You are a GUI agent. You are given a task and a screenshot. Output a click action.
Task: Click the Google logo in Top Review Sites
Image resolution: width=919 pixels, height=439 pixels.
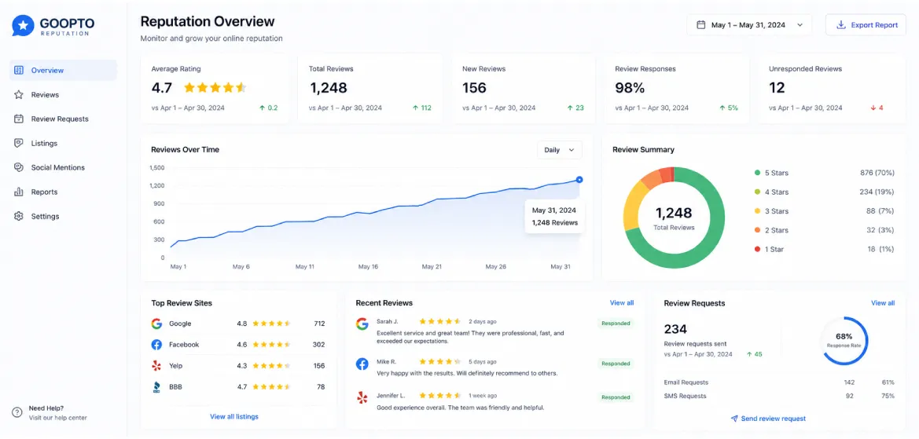pyautogui.click(x=156, y=324)
